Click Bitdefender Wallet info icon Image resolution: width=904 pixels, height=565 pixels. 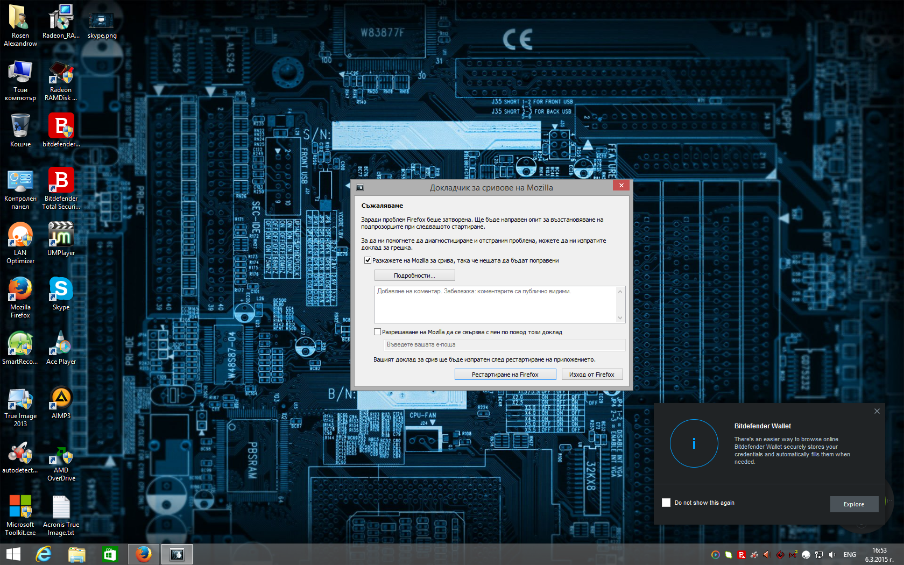click(694, 443)
